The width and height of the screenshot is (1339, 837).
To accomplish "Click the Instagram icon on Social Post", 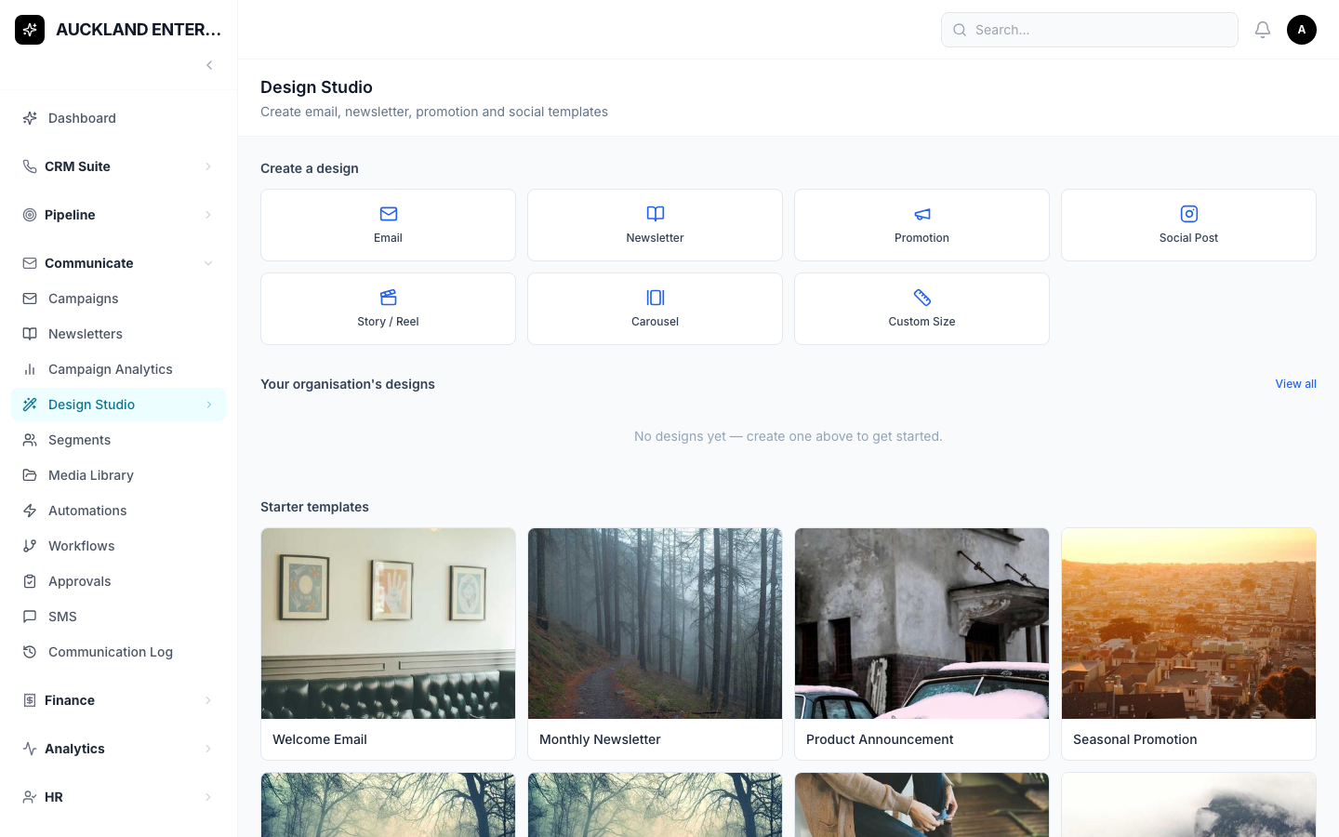I will click(x=1188, y=214).
